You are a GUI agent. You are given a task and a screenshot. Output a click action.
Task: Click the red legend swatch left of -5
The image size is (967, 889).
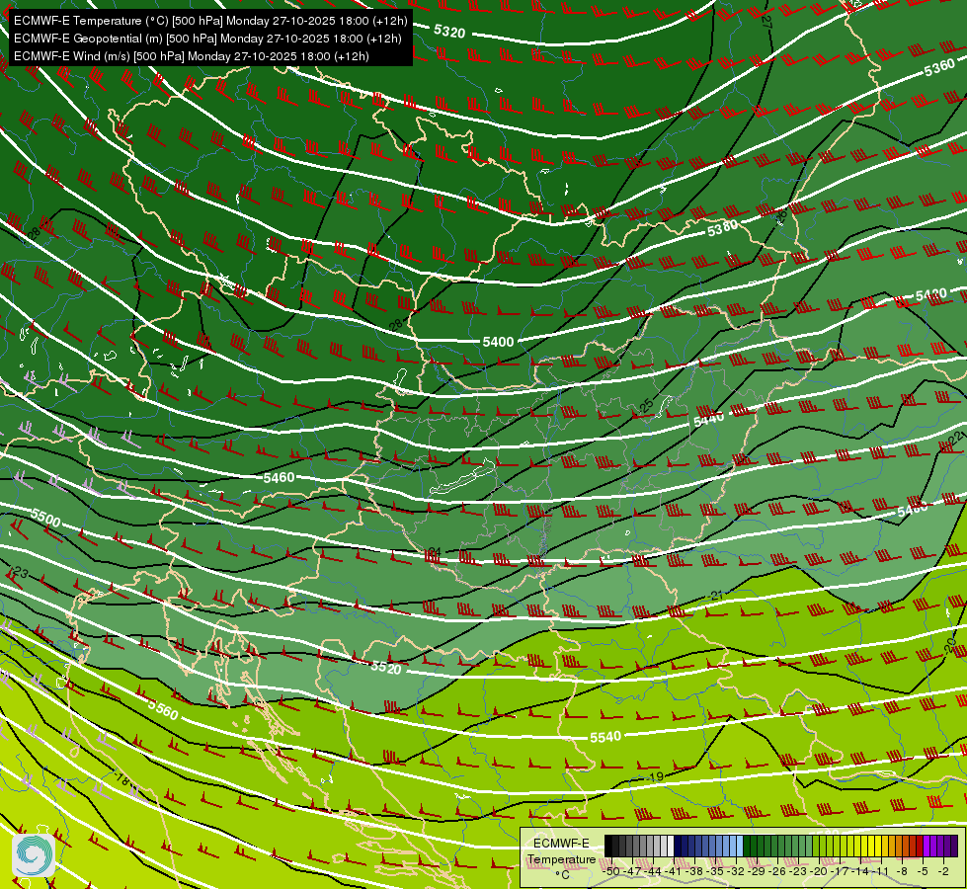click(920, 846)
